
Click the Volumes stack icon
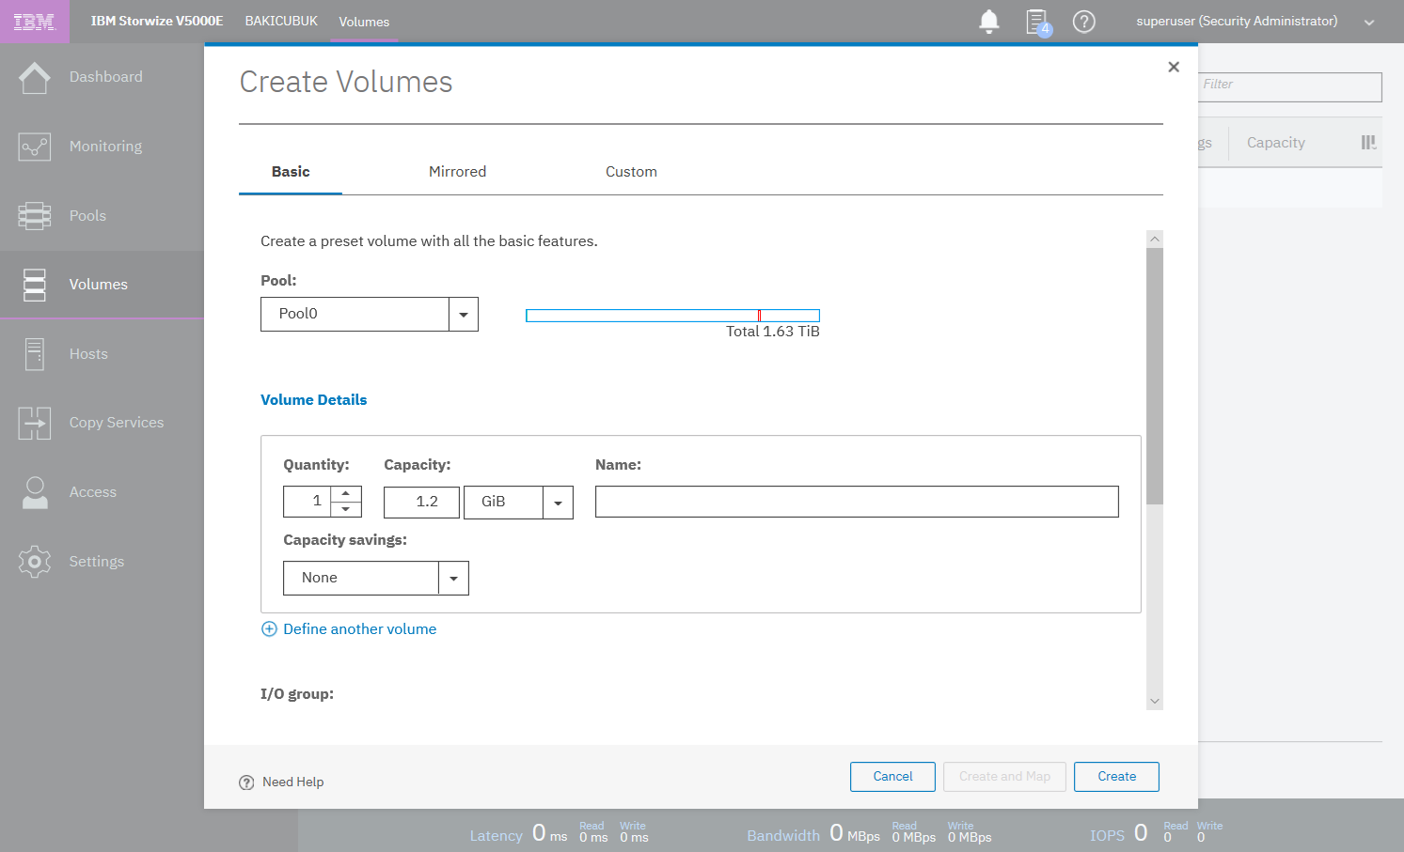click(35, 285)
